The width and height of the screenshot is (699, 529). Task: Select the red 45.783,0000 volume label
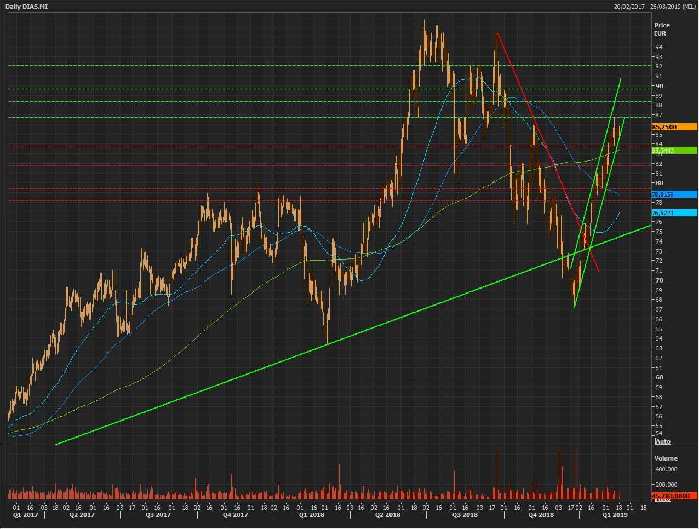pyautogui.click(x=674, y=496)
